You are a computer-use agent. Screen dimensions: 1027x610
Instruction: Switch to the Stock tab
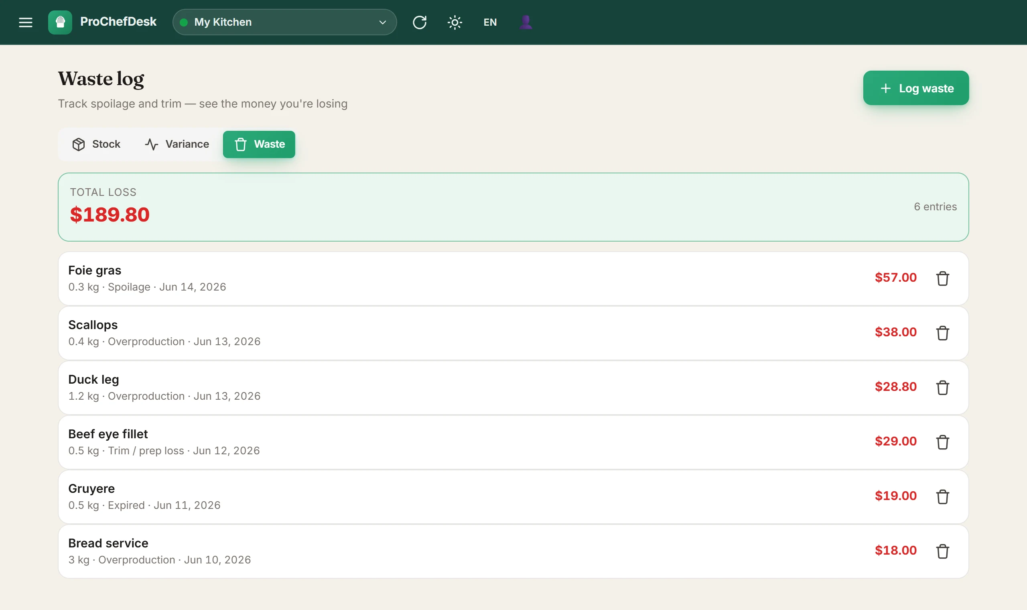pos(96,144)
